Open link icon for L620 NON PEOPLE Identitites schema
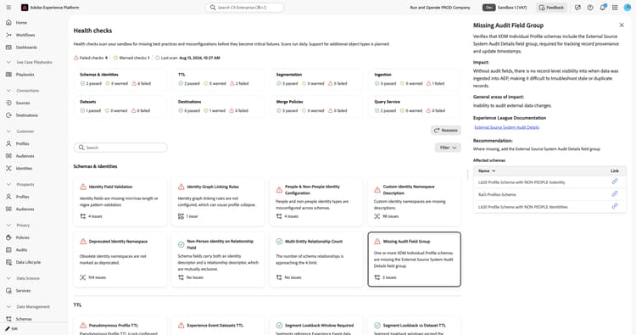636x335 pixels. click(x=615, y=206)
